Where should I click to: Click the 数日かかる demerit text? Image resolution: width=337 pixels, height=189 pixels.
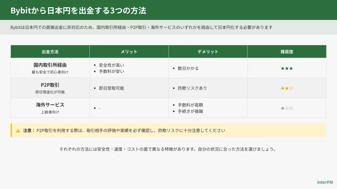tap(188, 68)
